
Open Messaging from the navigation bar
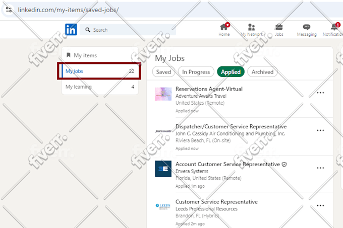tap(307, 30)
